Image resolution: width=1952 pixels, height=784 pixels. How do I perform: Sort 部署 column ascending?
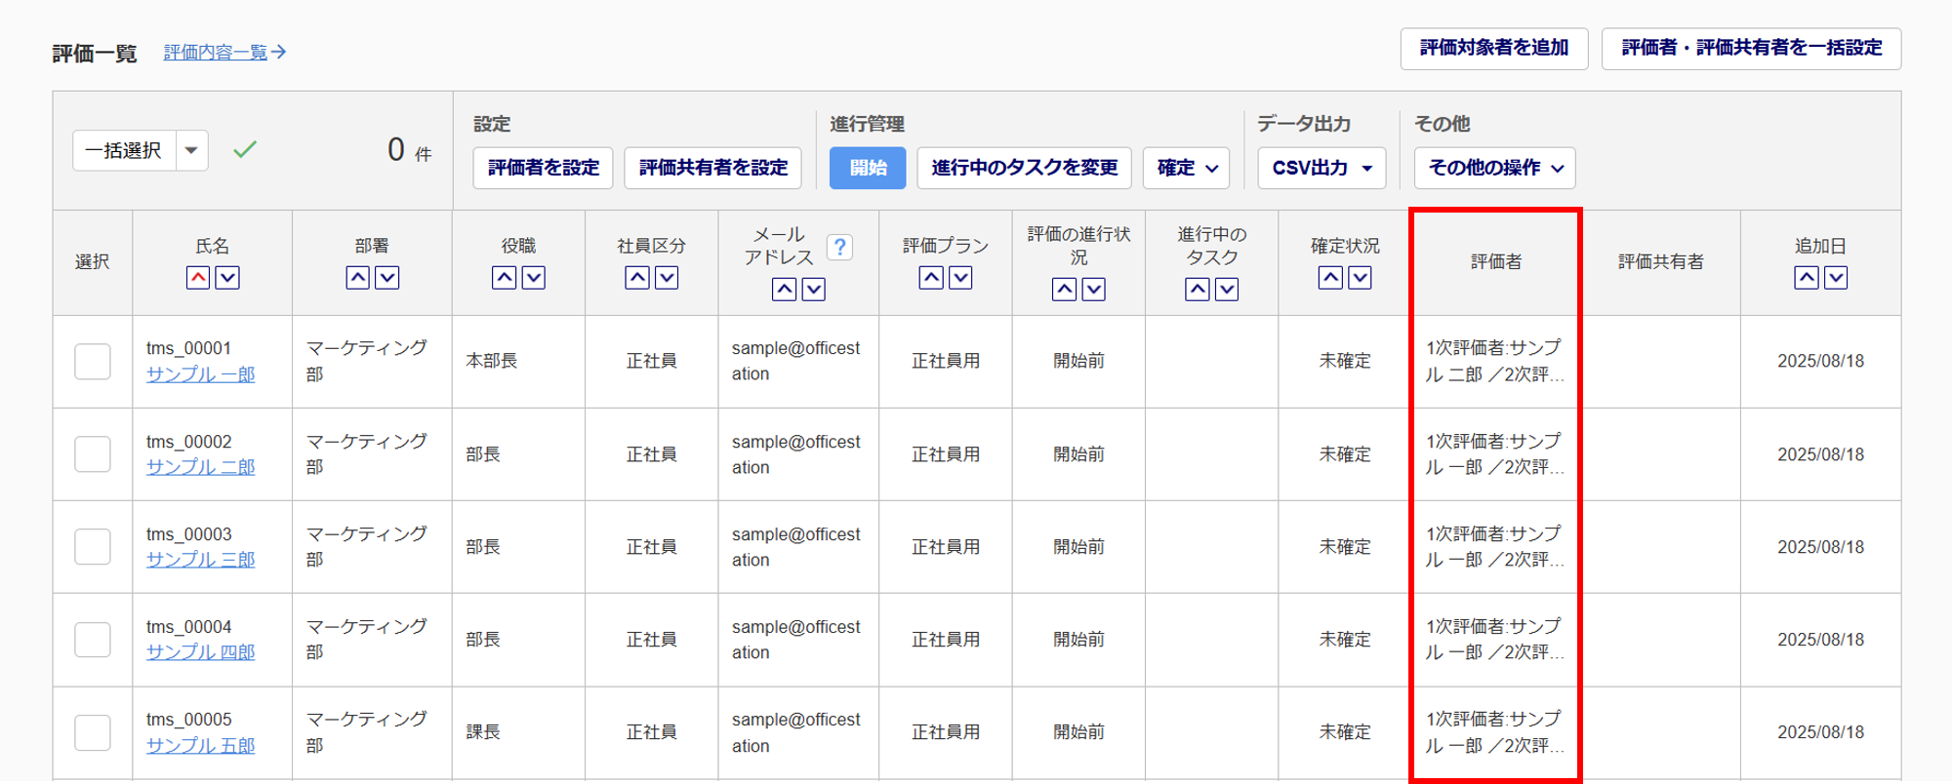point(358,278)
